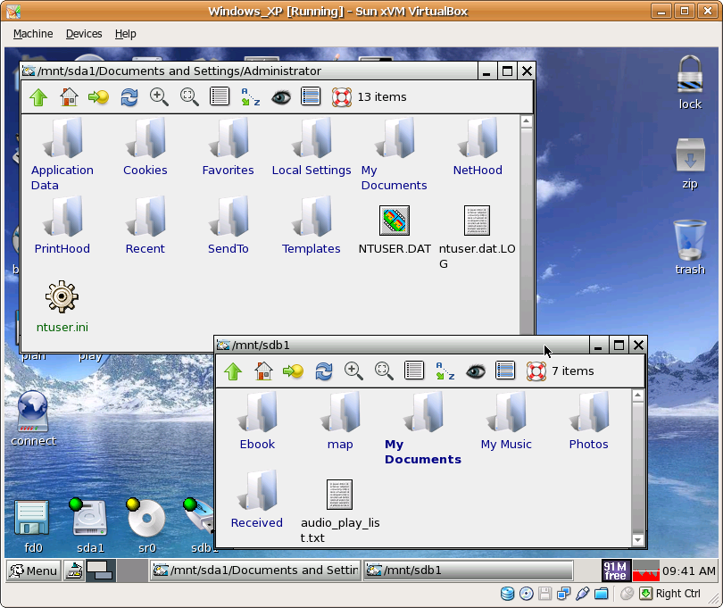Click the connect desktop icon
The width and height of the screenshot is (723, 608).
[33, 418]
